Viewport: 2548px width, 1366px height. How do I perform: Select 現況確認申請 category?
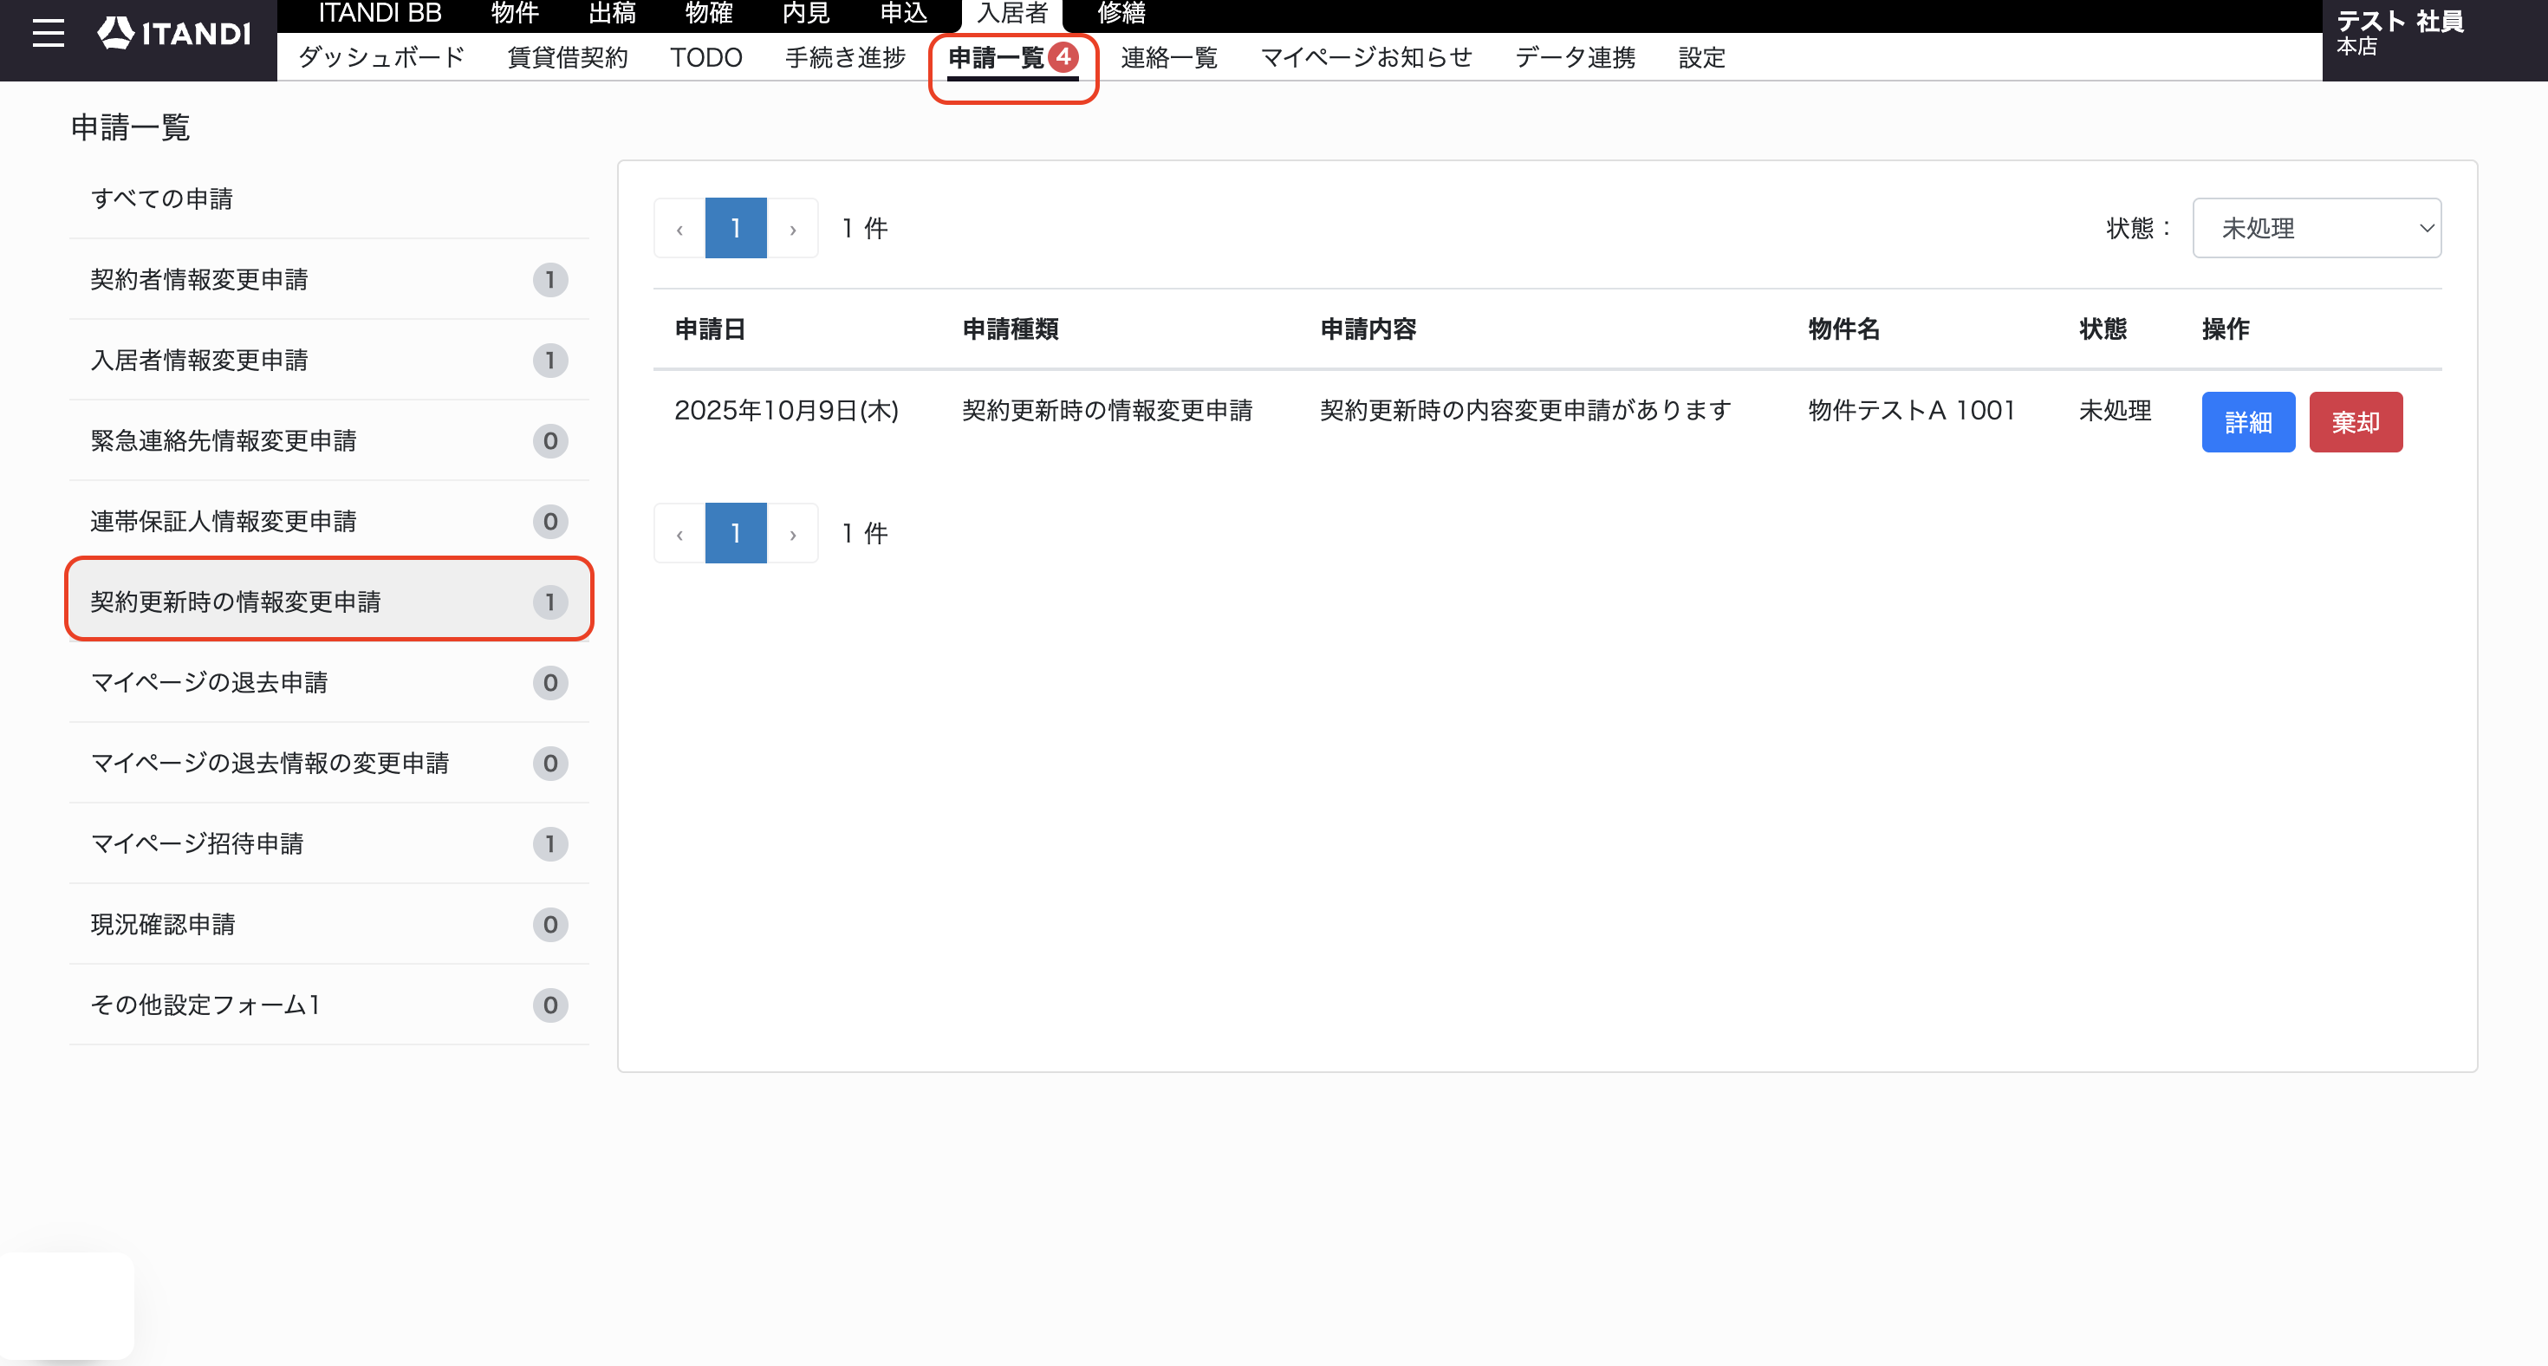[x=329, y=925]
